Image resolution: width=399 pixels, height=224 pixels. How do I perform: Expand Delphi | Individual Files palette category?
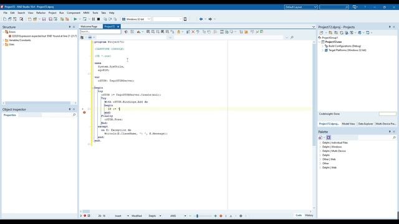(320, 142)
